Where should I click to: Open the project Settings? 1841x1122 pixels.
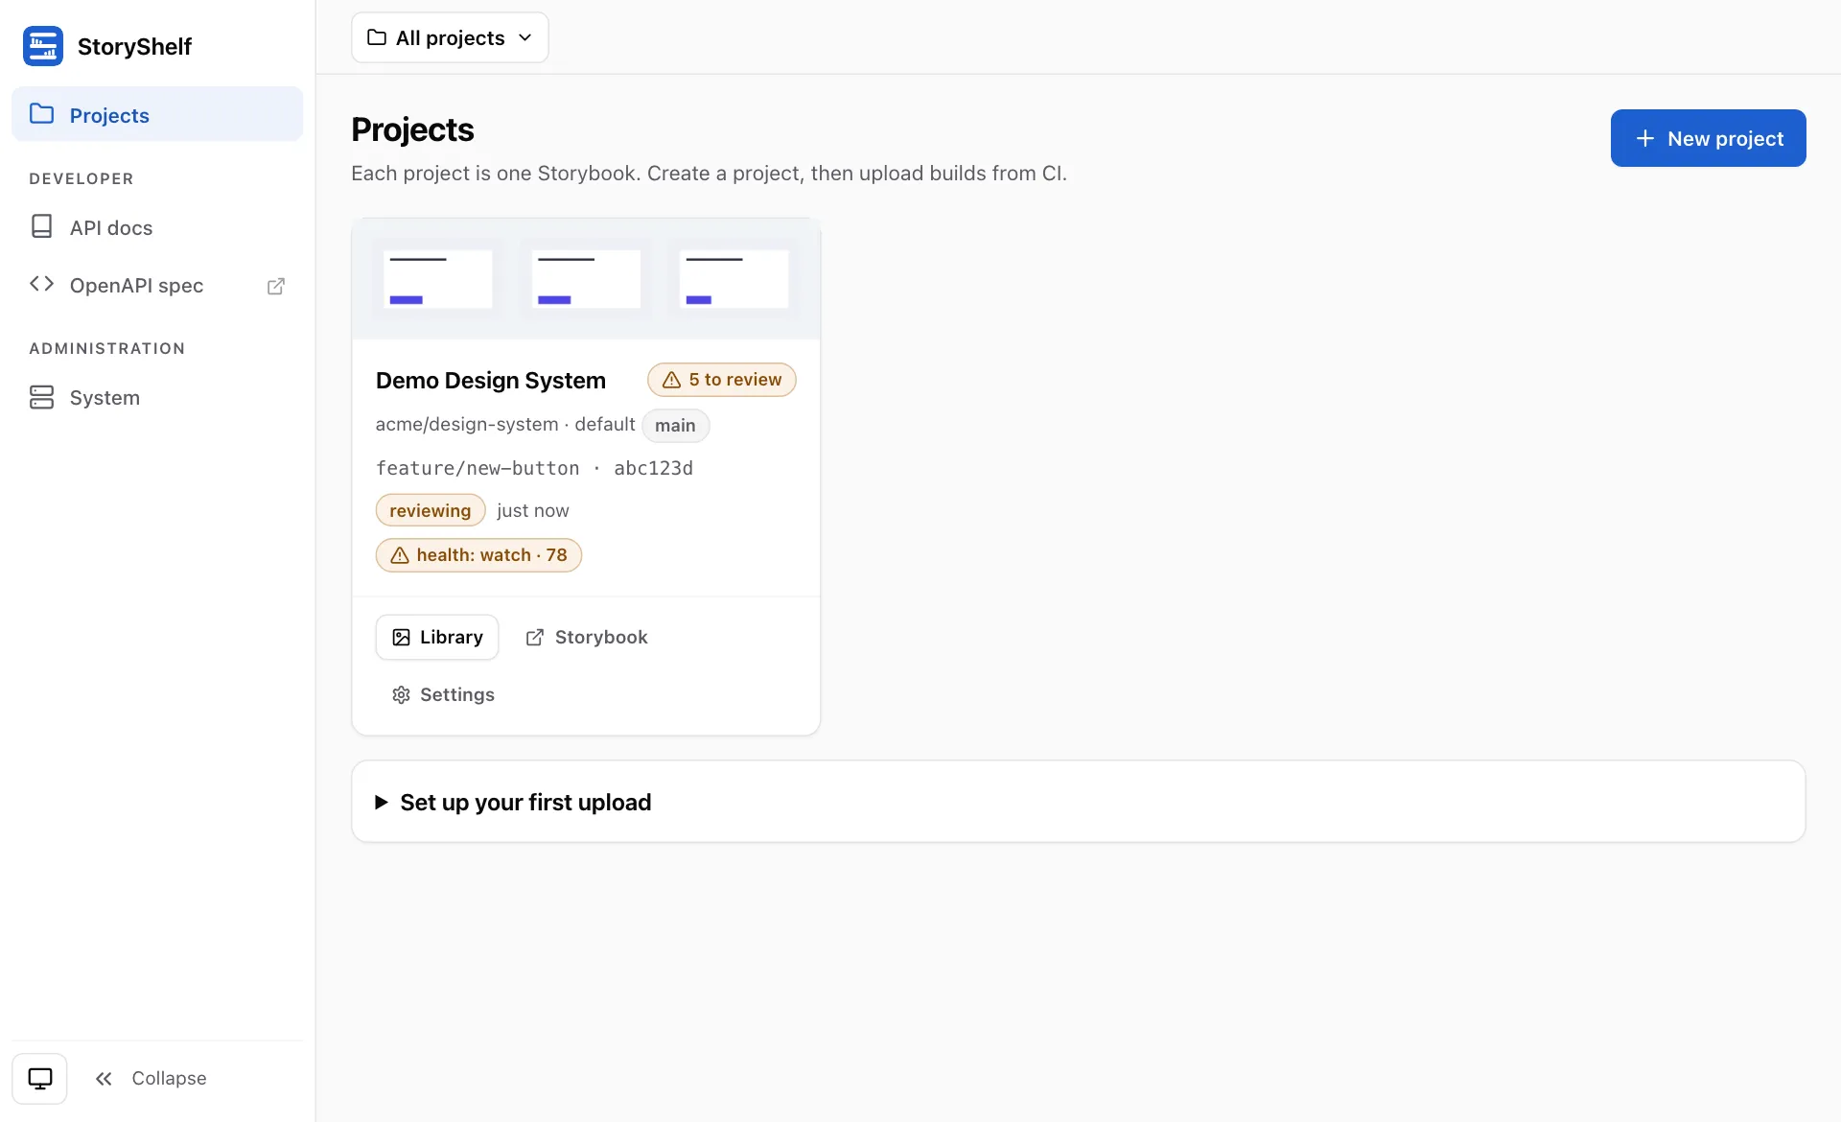(x=443, y=694)
